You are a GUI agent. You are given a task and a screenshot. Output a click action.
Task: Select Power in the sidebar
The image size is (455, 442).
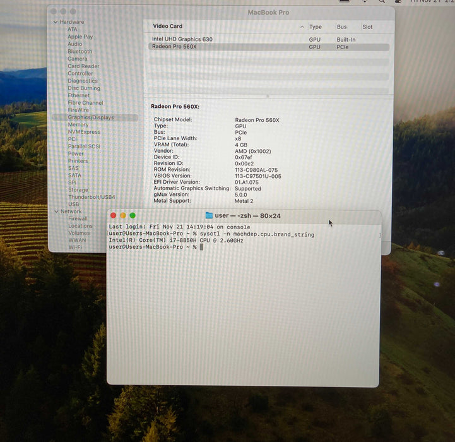pos(76,153)
